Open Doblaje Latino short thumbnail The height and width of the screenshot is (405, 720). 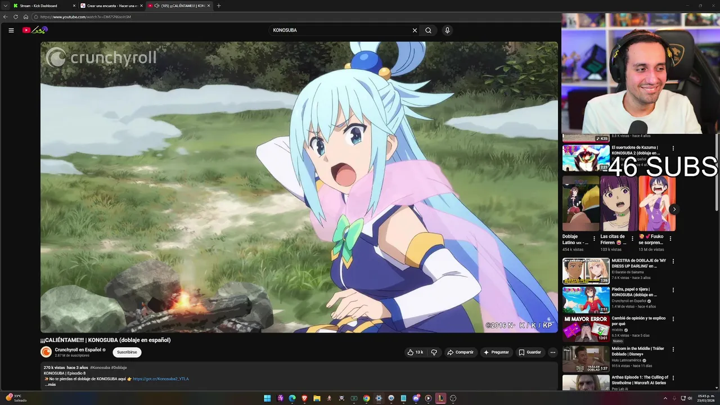580,204
